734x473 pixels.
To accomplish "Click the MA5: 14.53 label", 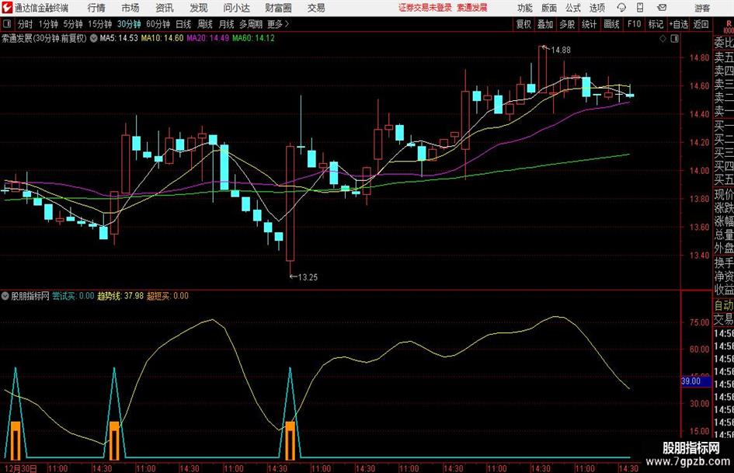I will click(119, 38).
